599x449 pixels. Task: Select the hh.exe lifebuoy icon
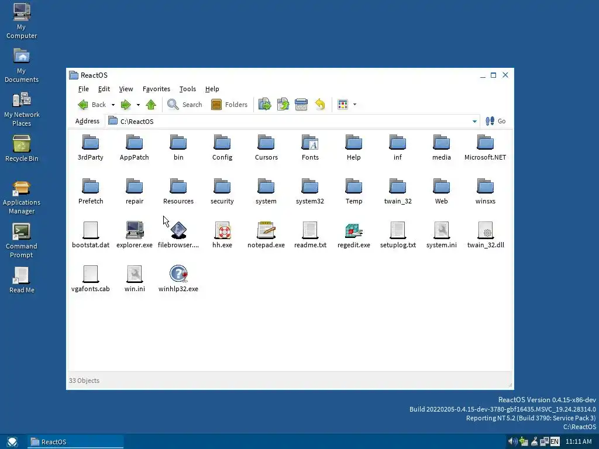[x=222, y=230]
